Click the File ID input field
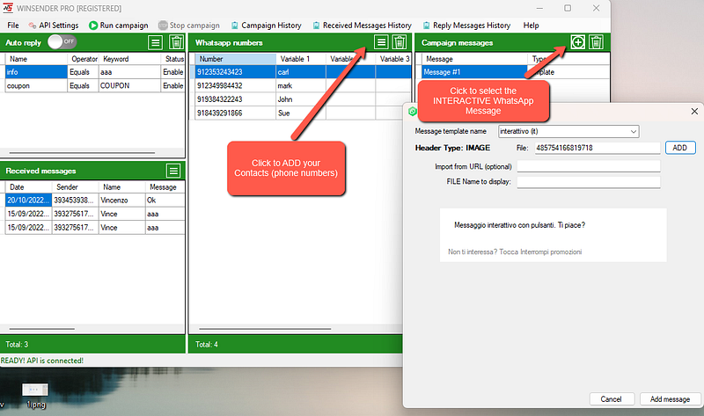 click(598, 148)
